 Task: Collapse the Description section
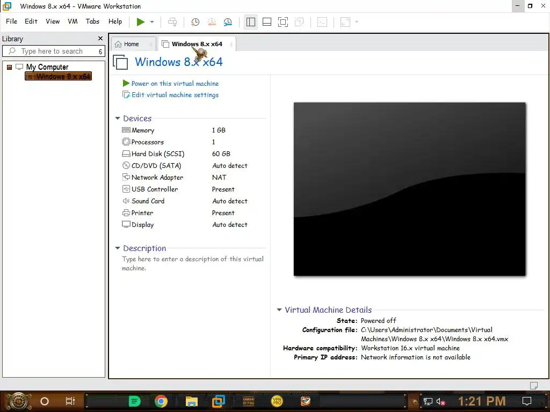click(x=118, y=248)
